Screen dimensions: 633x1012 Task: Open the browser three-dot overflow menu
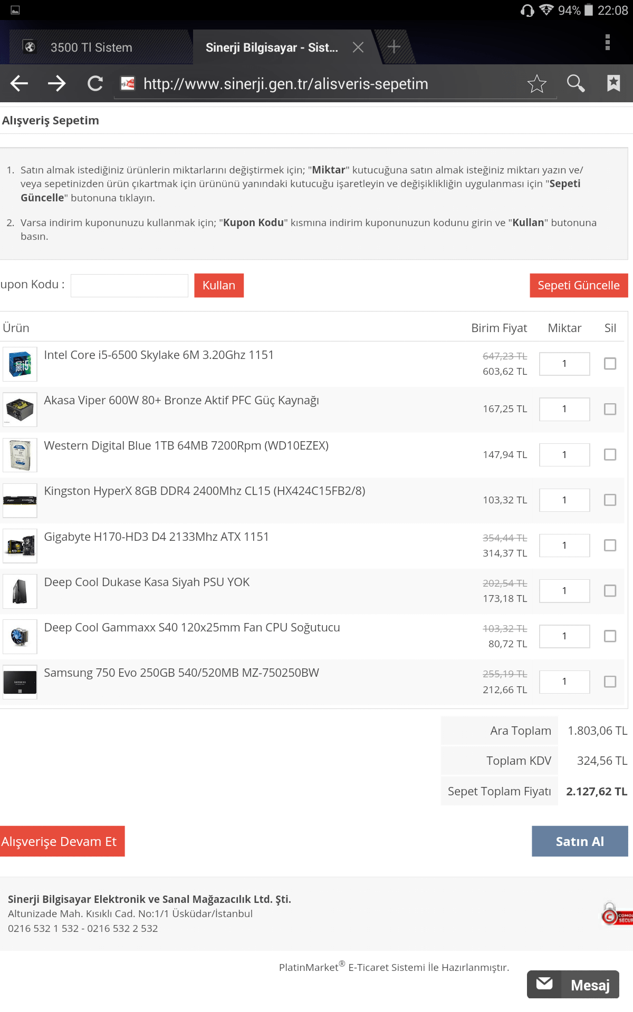pos(608,42)
